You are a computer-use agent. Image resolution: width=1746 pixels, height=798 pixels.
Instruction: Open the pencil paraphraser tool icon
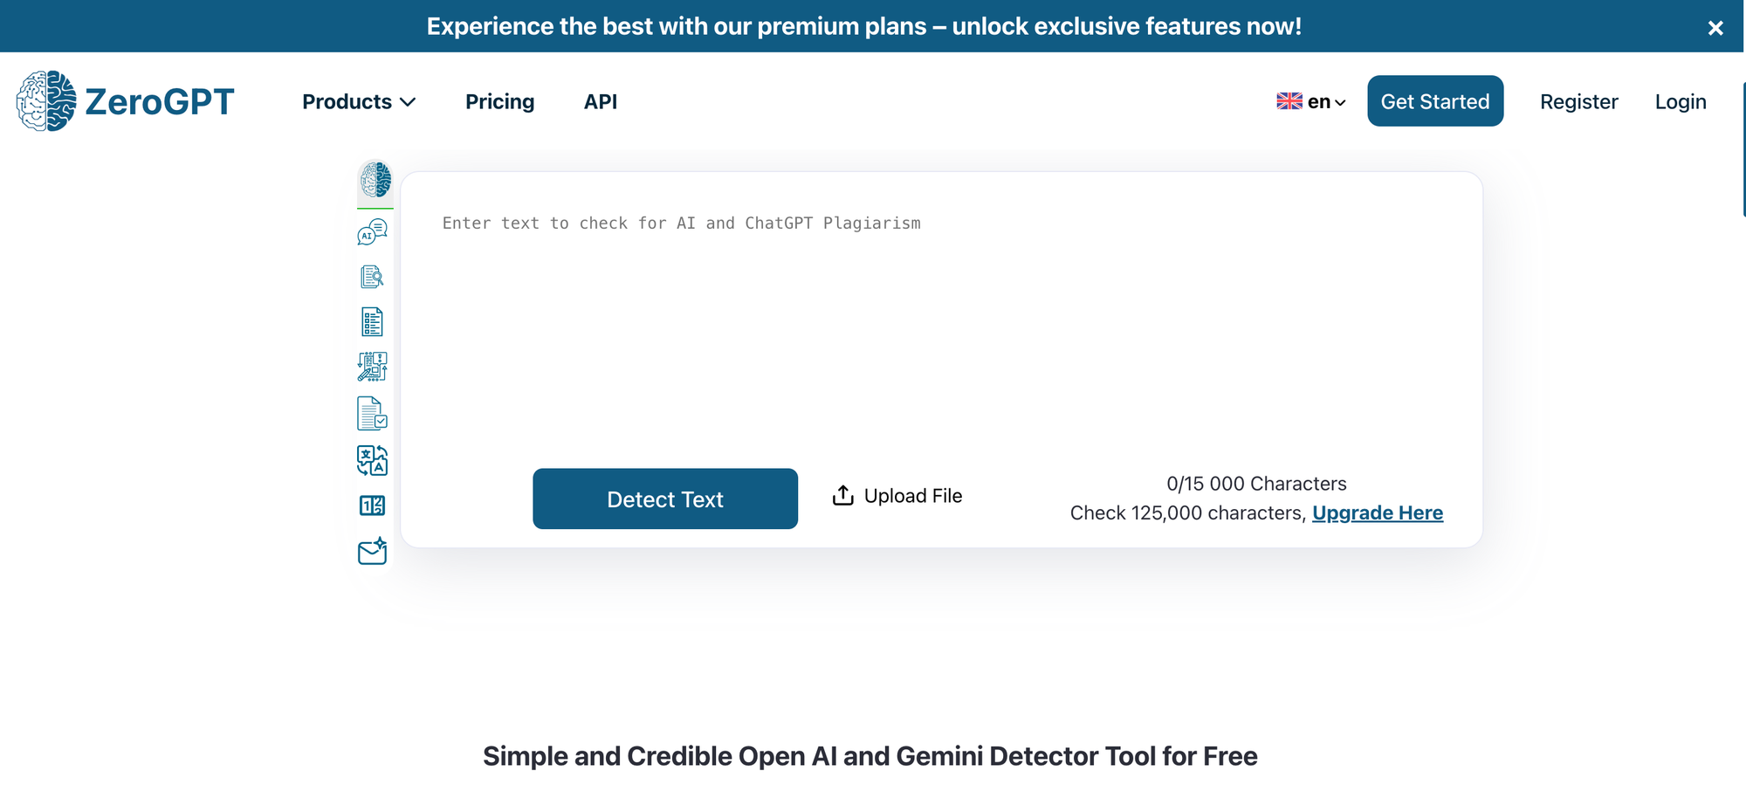click(373, 367)
